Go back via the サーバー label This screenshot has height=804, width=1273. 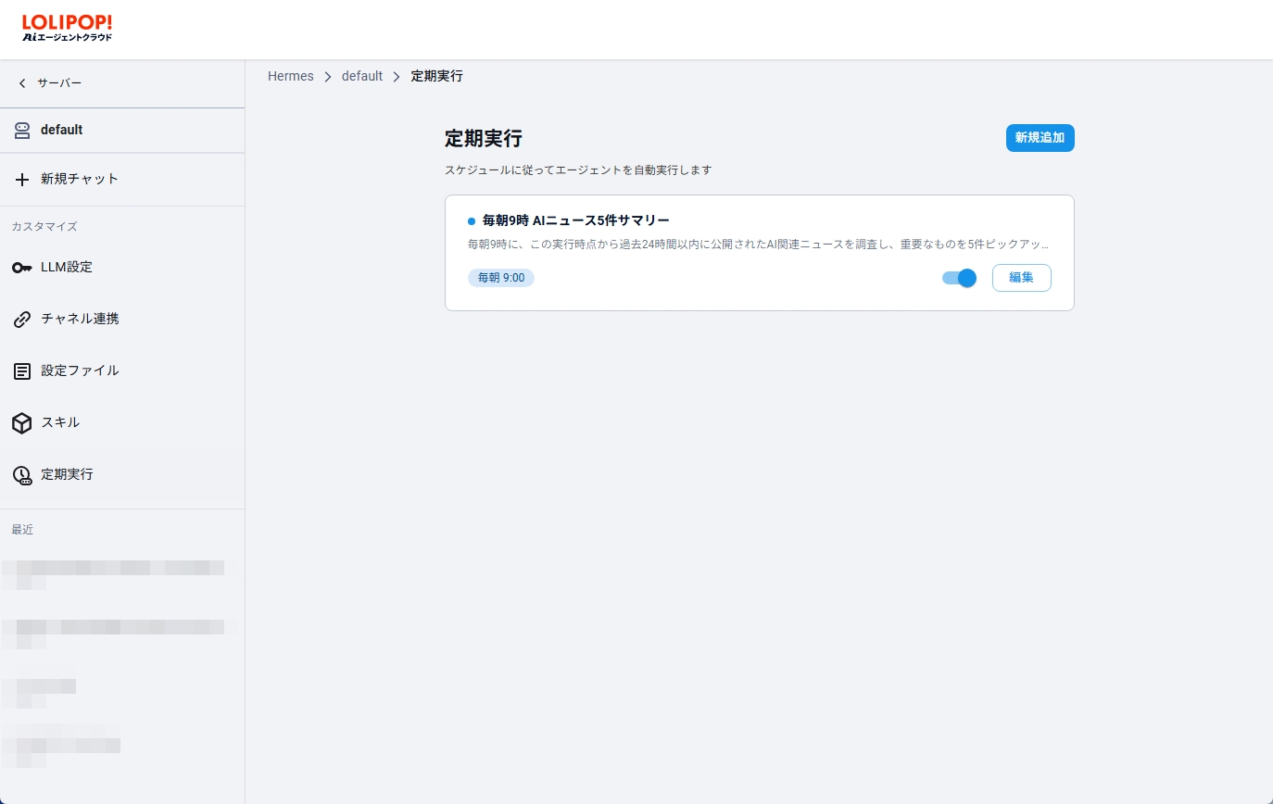tap(59, 83)
